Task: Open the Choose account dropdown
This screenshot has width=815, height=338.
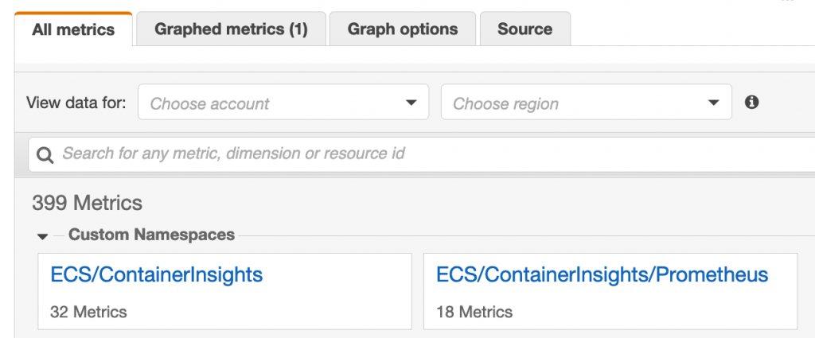Action: (x=283, y=103)
